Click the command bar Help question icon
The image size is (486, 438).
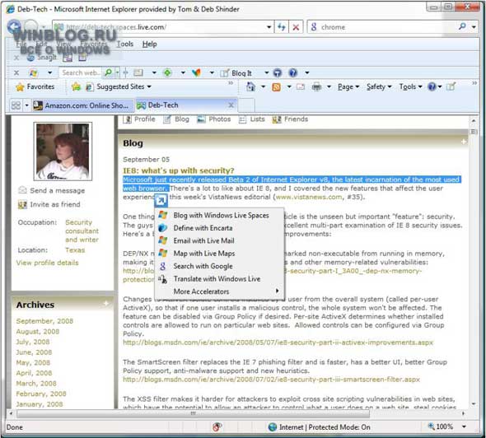tap(432, 87)
